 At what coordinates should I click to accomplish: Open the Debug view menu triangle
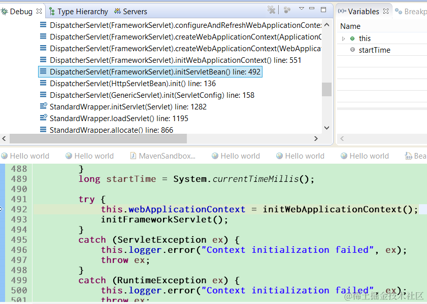302,9
